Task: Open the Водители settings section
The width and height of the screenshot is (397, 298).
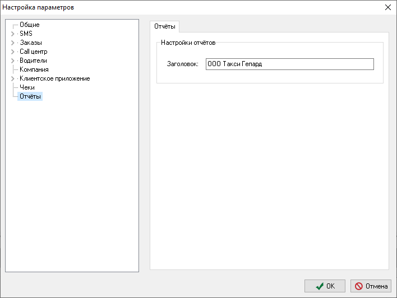Action: click(x=33, y=60)
